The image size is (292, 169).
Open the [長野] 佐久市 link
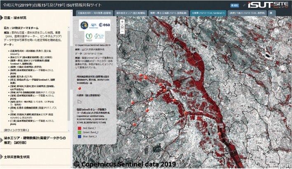pos(21,77)
